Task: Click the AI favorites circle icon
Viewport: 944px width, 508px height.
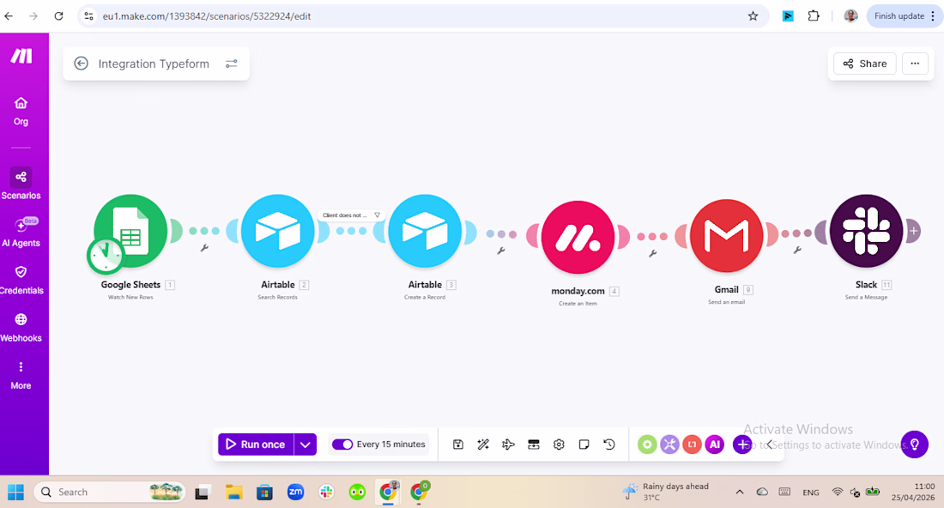Action: [x=715, y=444]
